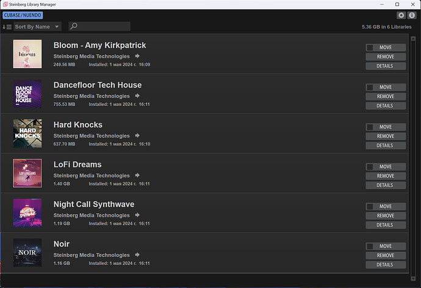Select the Bloom library cover thumbnail
421x288 pixels.
(x=27, y=54)
